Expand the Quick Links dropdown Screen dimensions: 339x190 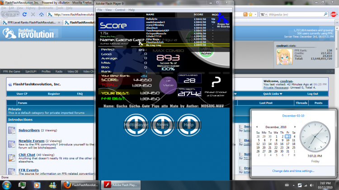point(273,94)
